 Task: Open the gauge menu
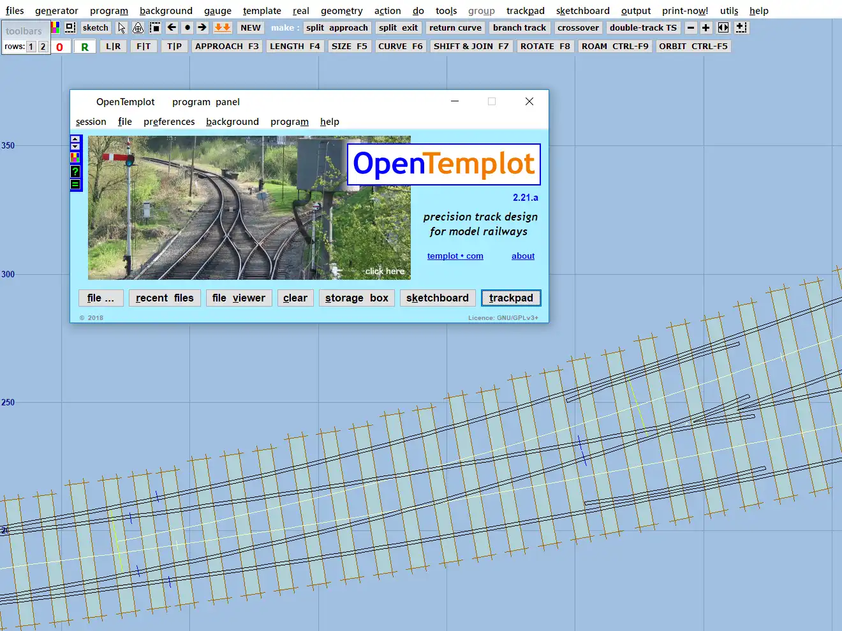pyautogui.click(x=218, y=11)
